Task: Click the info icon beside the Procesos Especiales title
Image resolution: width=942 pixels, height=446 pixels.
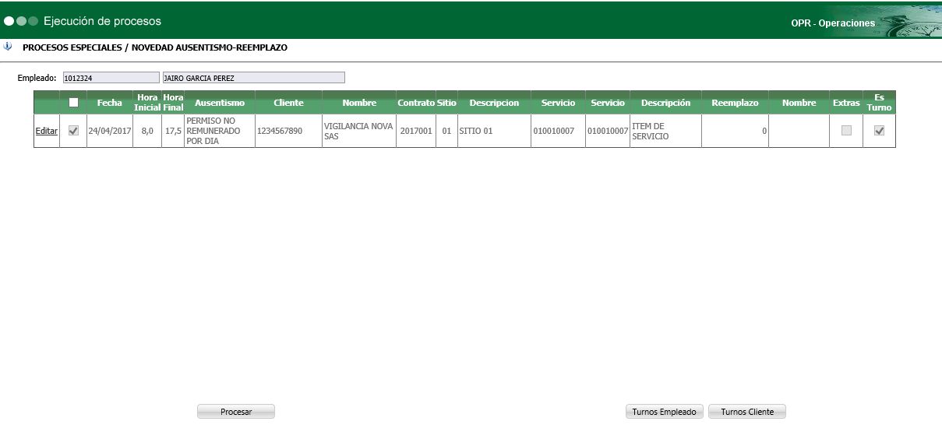Action: [8, 45]
